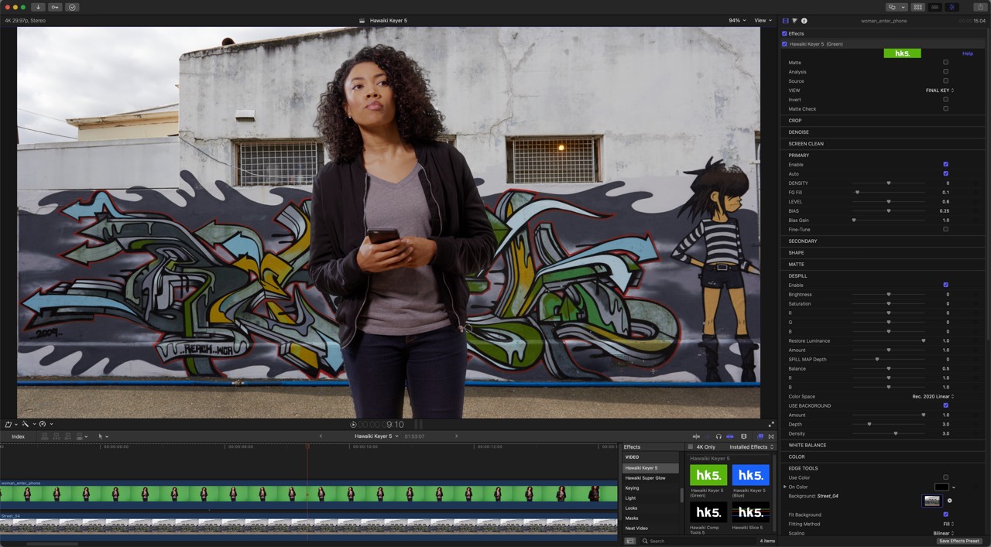Image resolution: width=991 pixels, height=547 pixels.
Task: Click the Help link in Keyer inspector
Action: (967, 53)
